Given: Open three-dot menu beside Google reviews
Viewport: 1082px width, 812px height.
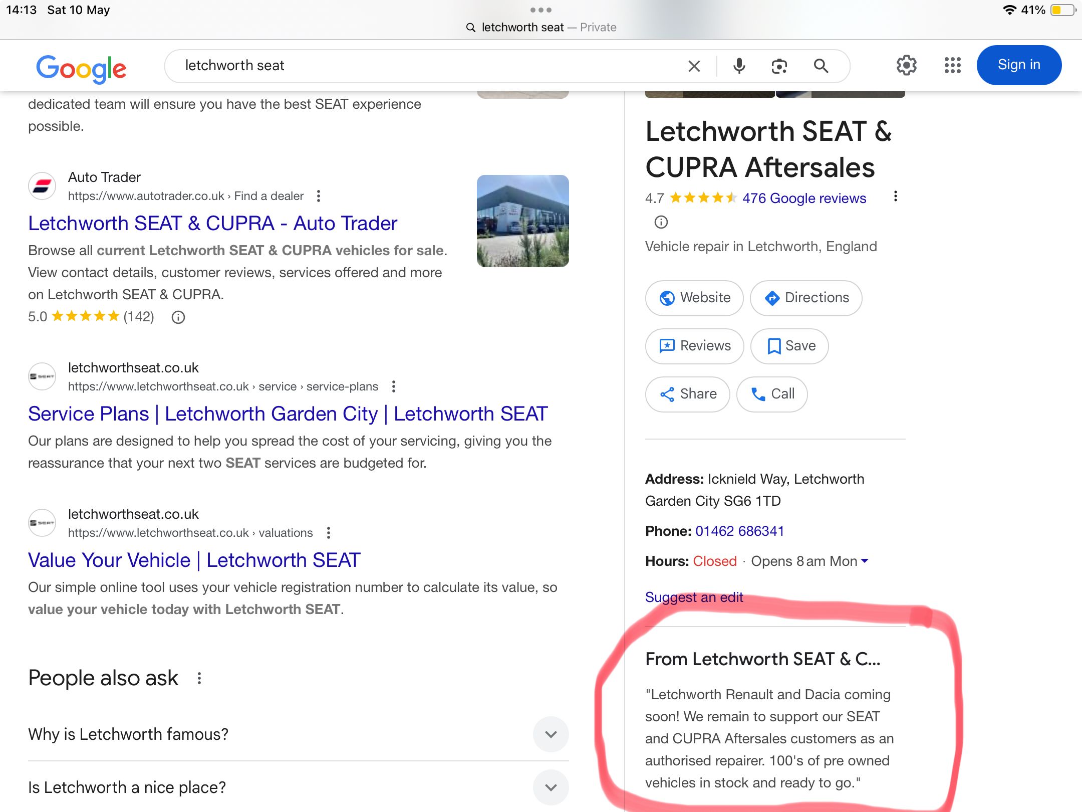Looking at the screenshot, I should (895, 196).
